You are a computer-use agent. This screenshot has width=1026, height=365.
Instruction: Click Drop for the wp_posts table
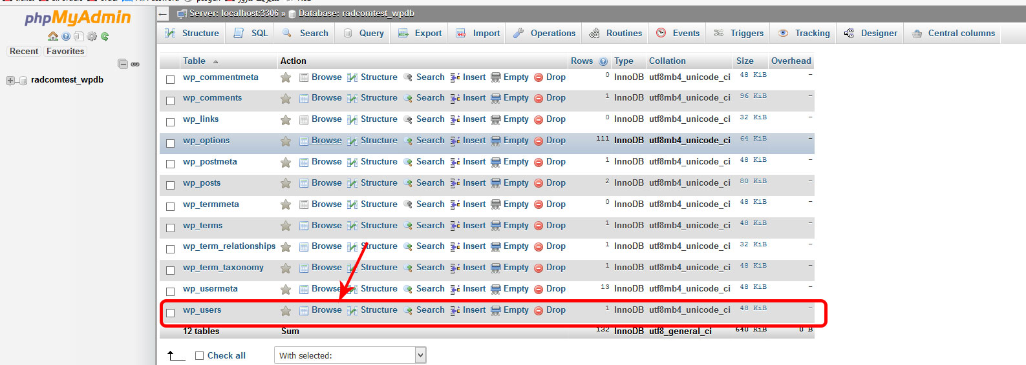(x=555, y=183)
